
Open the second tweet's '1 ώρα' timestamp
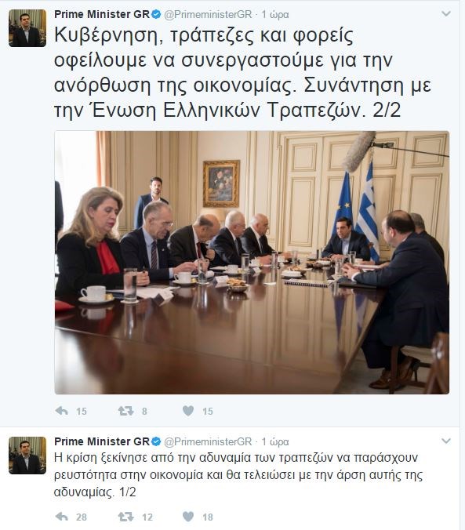[275, 441]
